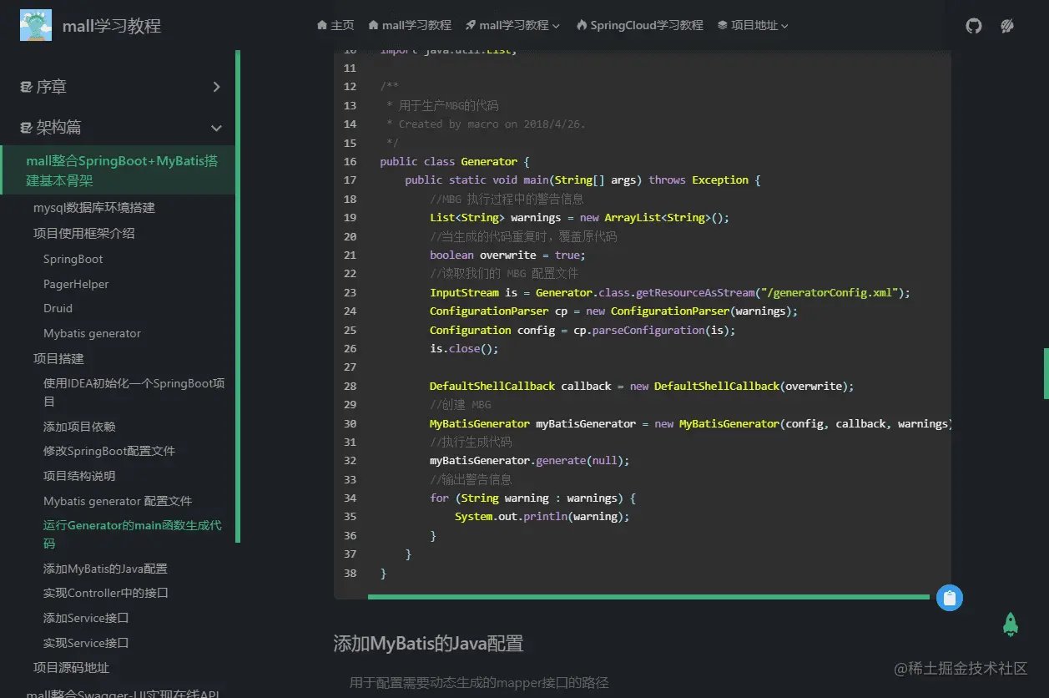Open 添加MyBatis的Java配置 sidebar entry
1049x698 pixels.
tap(105, 569)
